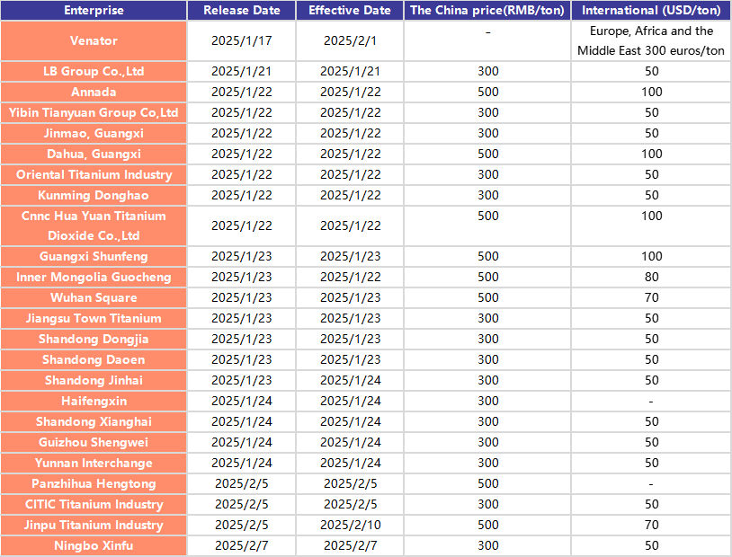Click Annada's China price 500
The height and width of the screenshot is (557, 732).
coord(487,92)
